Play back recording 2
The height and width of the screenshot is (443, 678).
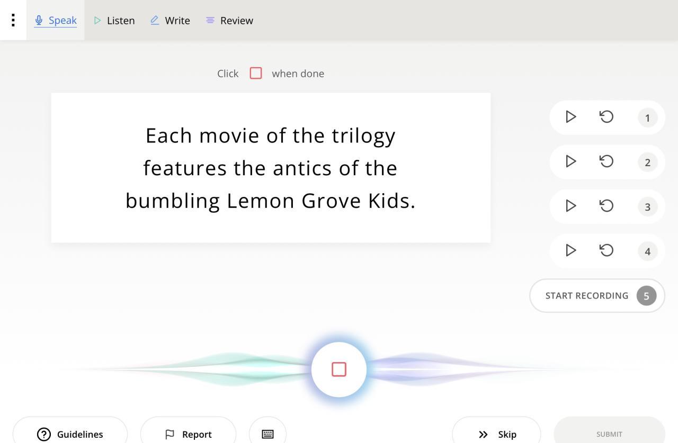pyautogui.click(x=570, y=161)
